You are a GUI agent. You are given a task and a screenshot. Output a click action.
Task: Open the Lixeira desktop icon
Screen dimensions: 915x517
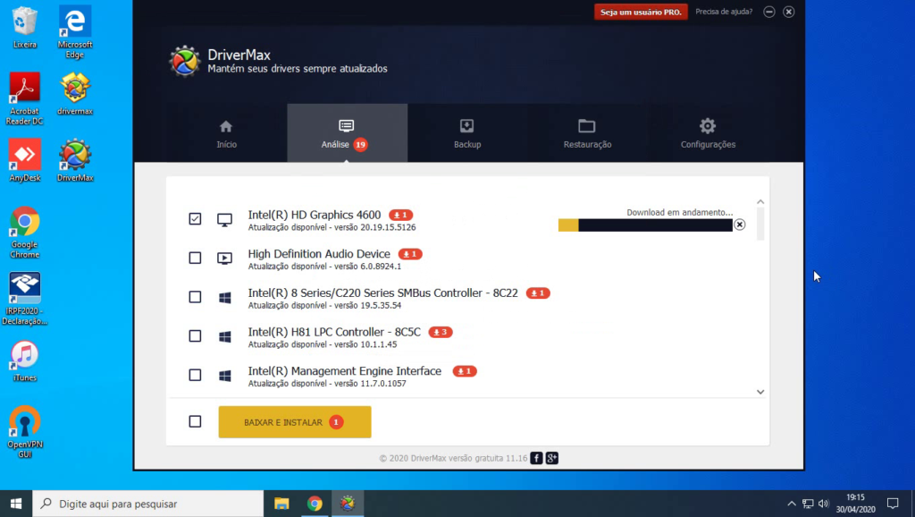point(24,26)
